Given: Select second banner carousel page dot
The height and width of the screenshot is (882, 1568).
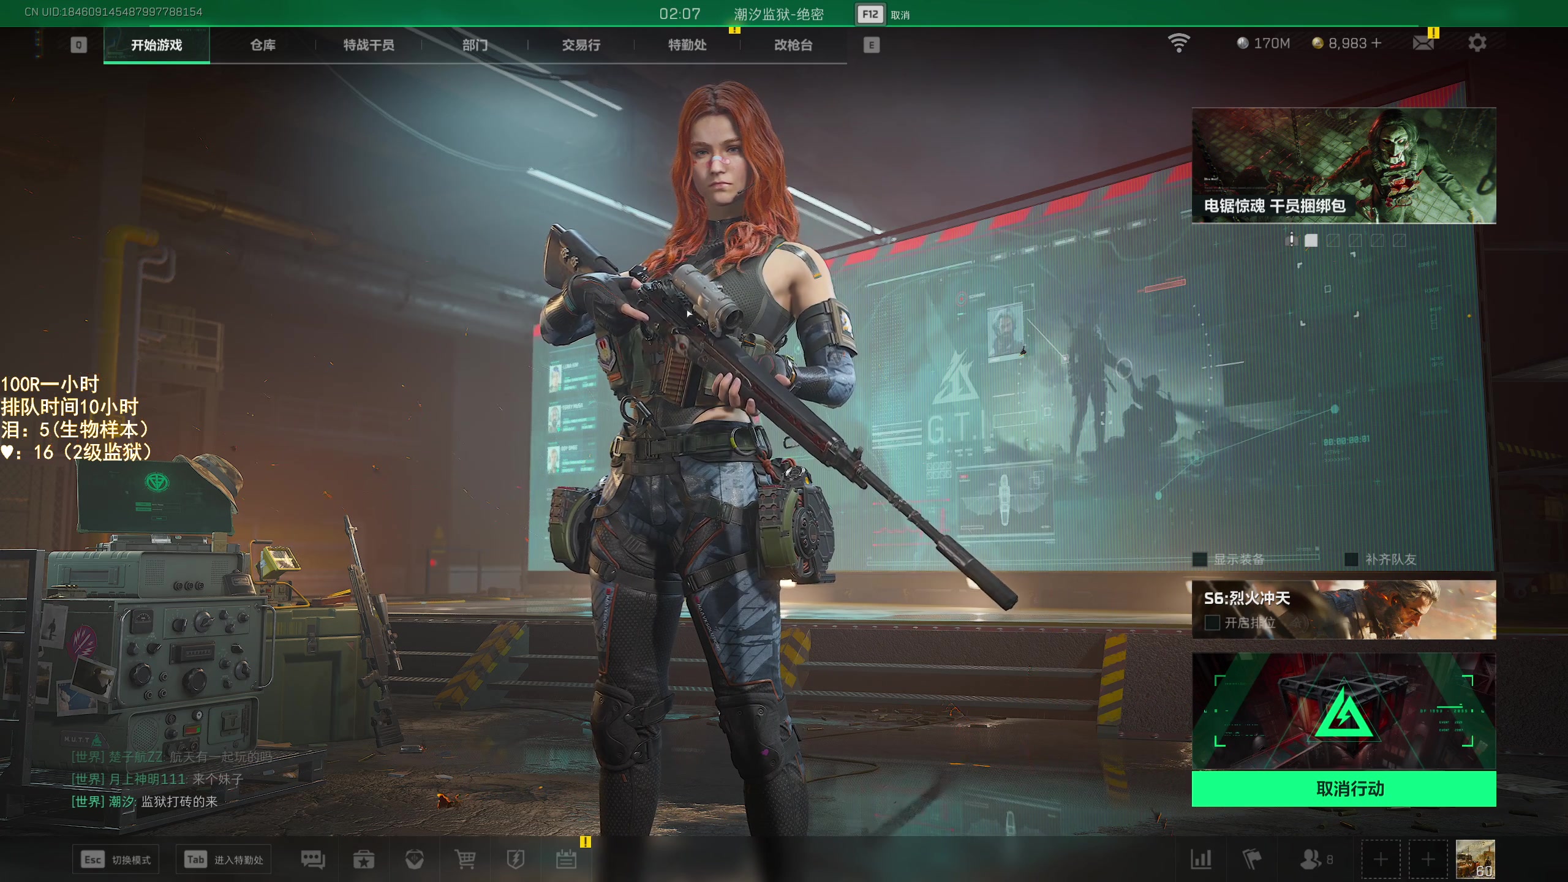Looking at the screenshot, I should (1333, 241).
